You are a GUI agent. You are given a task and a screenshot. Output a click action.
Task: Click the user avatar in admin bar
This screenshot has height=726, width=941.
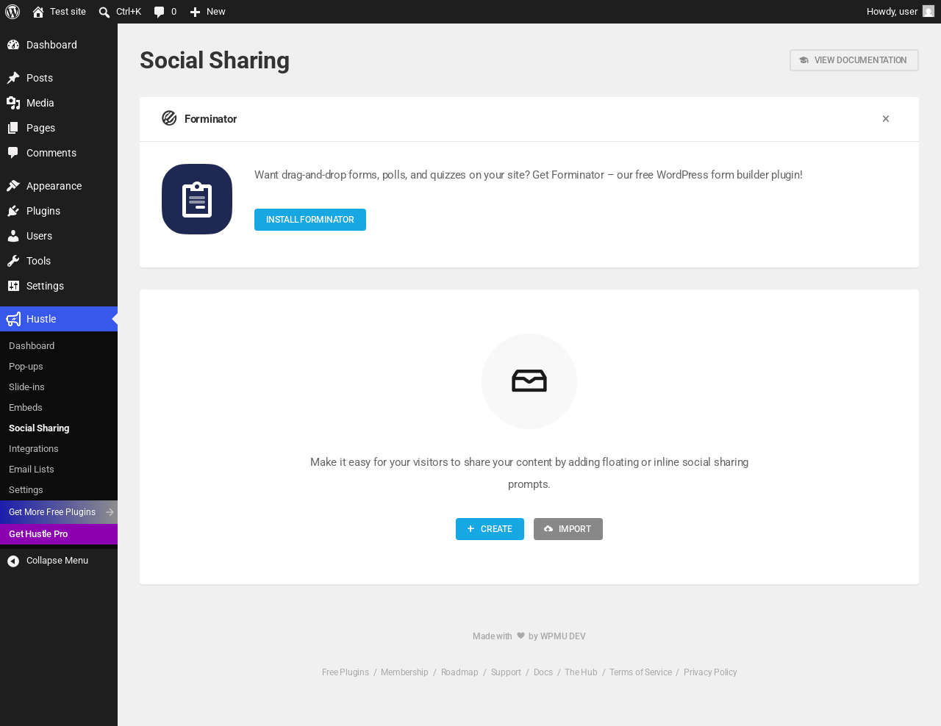pos(929,12)
